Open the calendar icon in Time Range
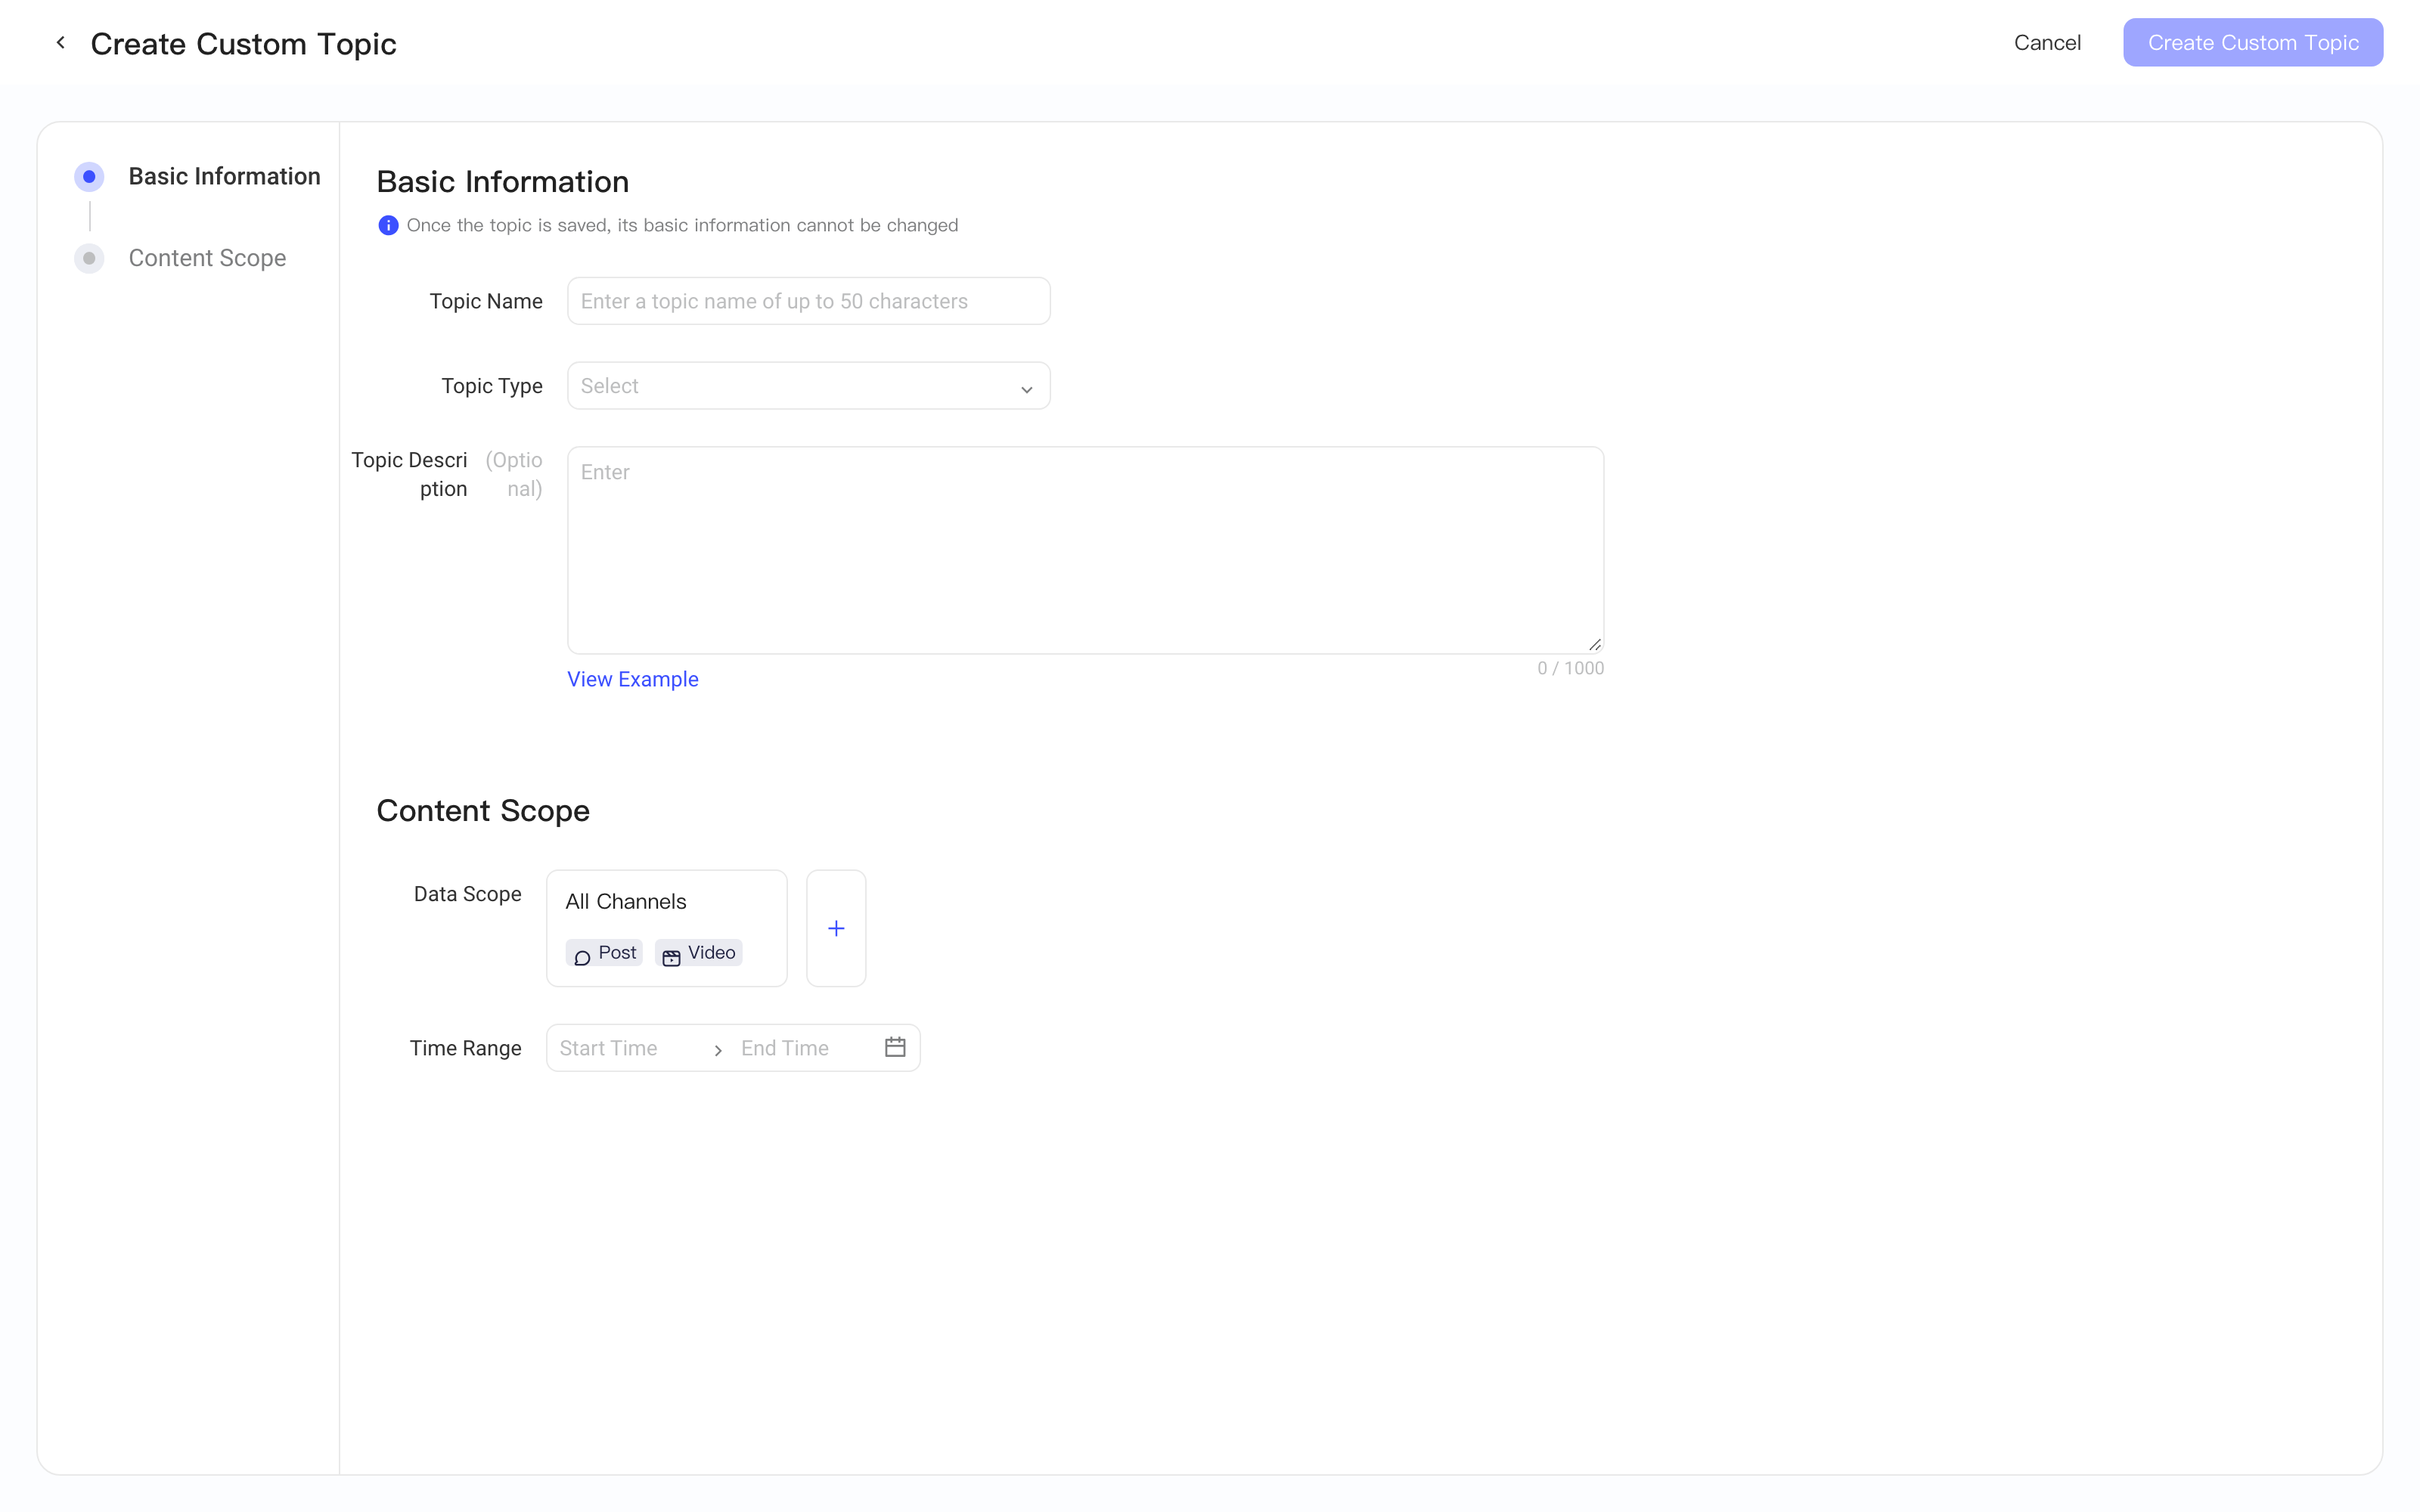The width and height of the screenshot is (2420, 1512). 895,1047
